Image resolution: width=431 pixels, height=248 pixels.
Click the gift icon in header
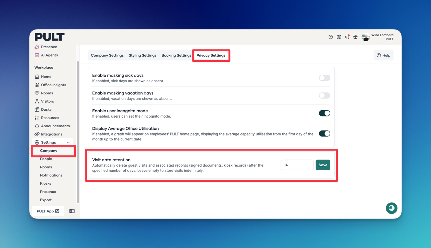point(355,37)
